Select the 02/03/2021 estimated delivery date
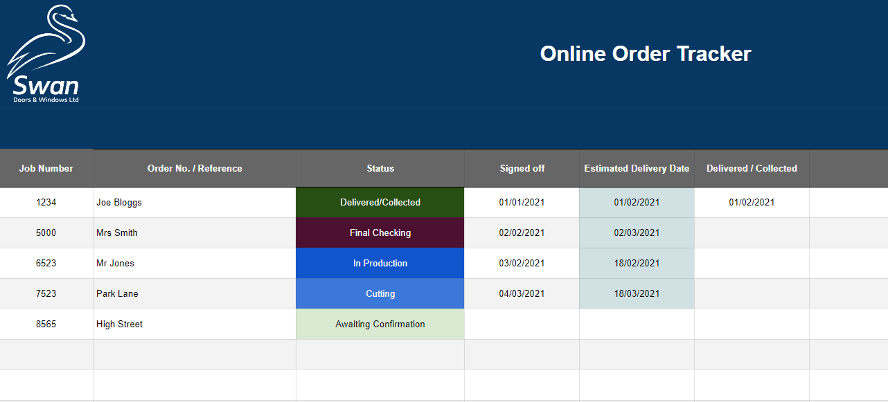Screen dimensions: 888x402 (x=637, y=233)
